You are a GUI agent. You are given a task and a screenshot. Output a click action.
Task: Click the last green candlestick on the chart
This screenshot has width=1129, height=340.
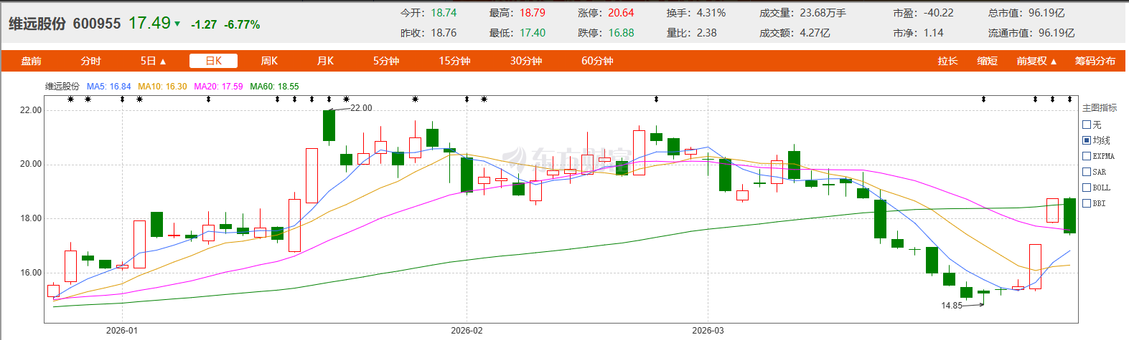click(x=1069, y=215)
